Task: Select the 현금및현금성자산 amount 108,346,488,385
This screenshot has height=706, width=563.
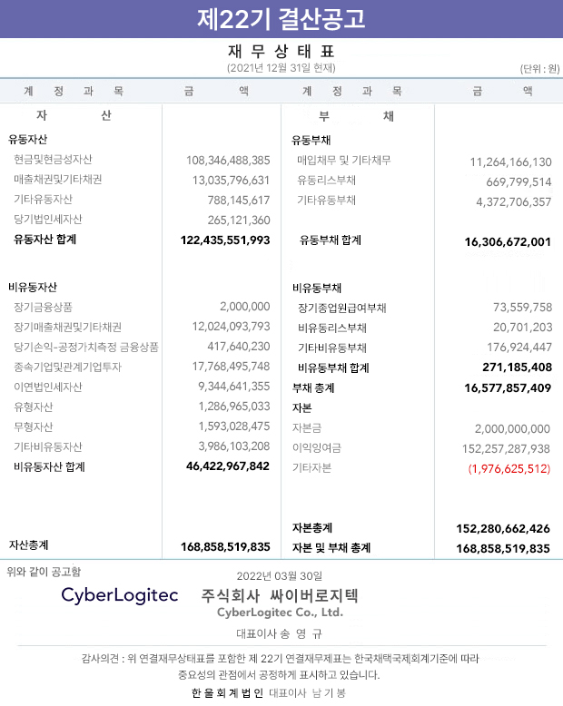Action: 228,161
